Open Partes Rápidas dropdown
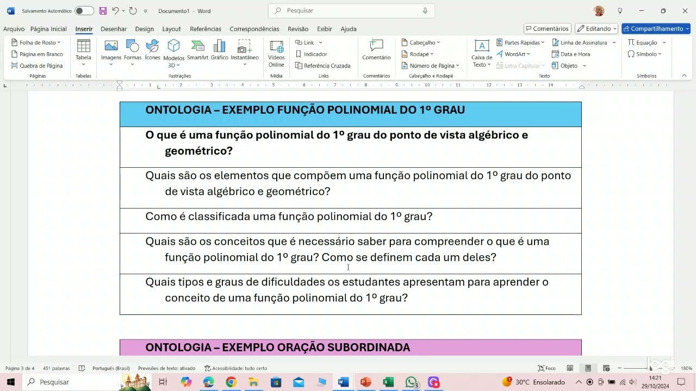Image resolution: width=696 pixels, height=391 pixels. tap(520, 42)
